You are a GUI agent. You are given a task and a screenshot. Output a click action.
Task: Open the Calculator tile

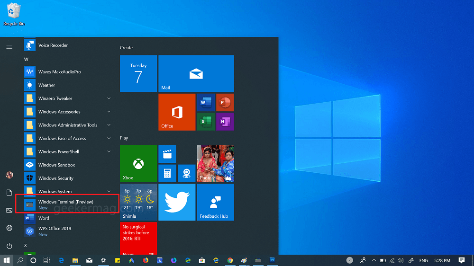click(x=167, y=173)
